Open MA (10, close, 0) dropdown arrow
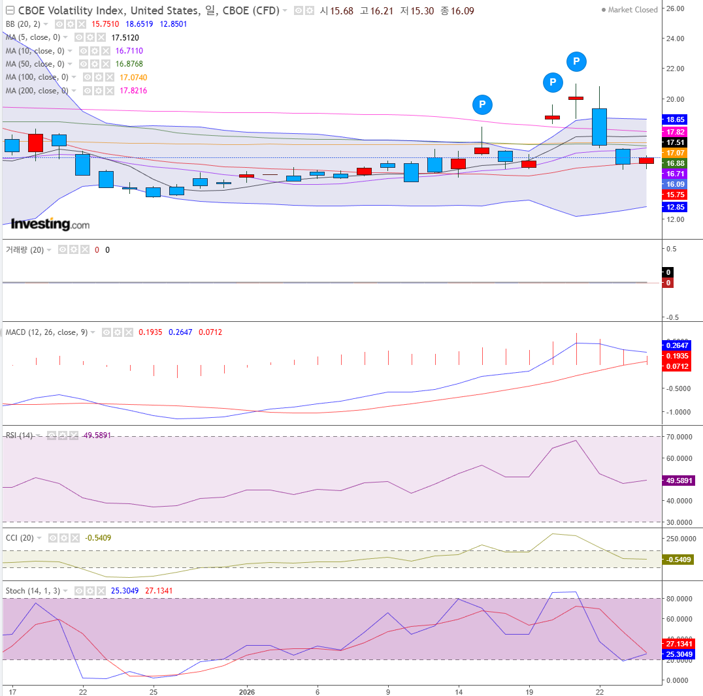This screenshot has width=703, height=696. (69, 51)
